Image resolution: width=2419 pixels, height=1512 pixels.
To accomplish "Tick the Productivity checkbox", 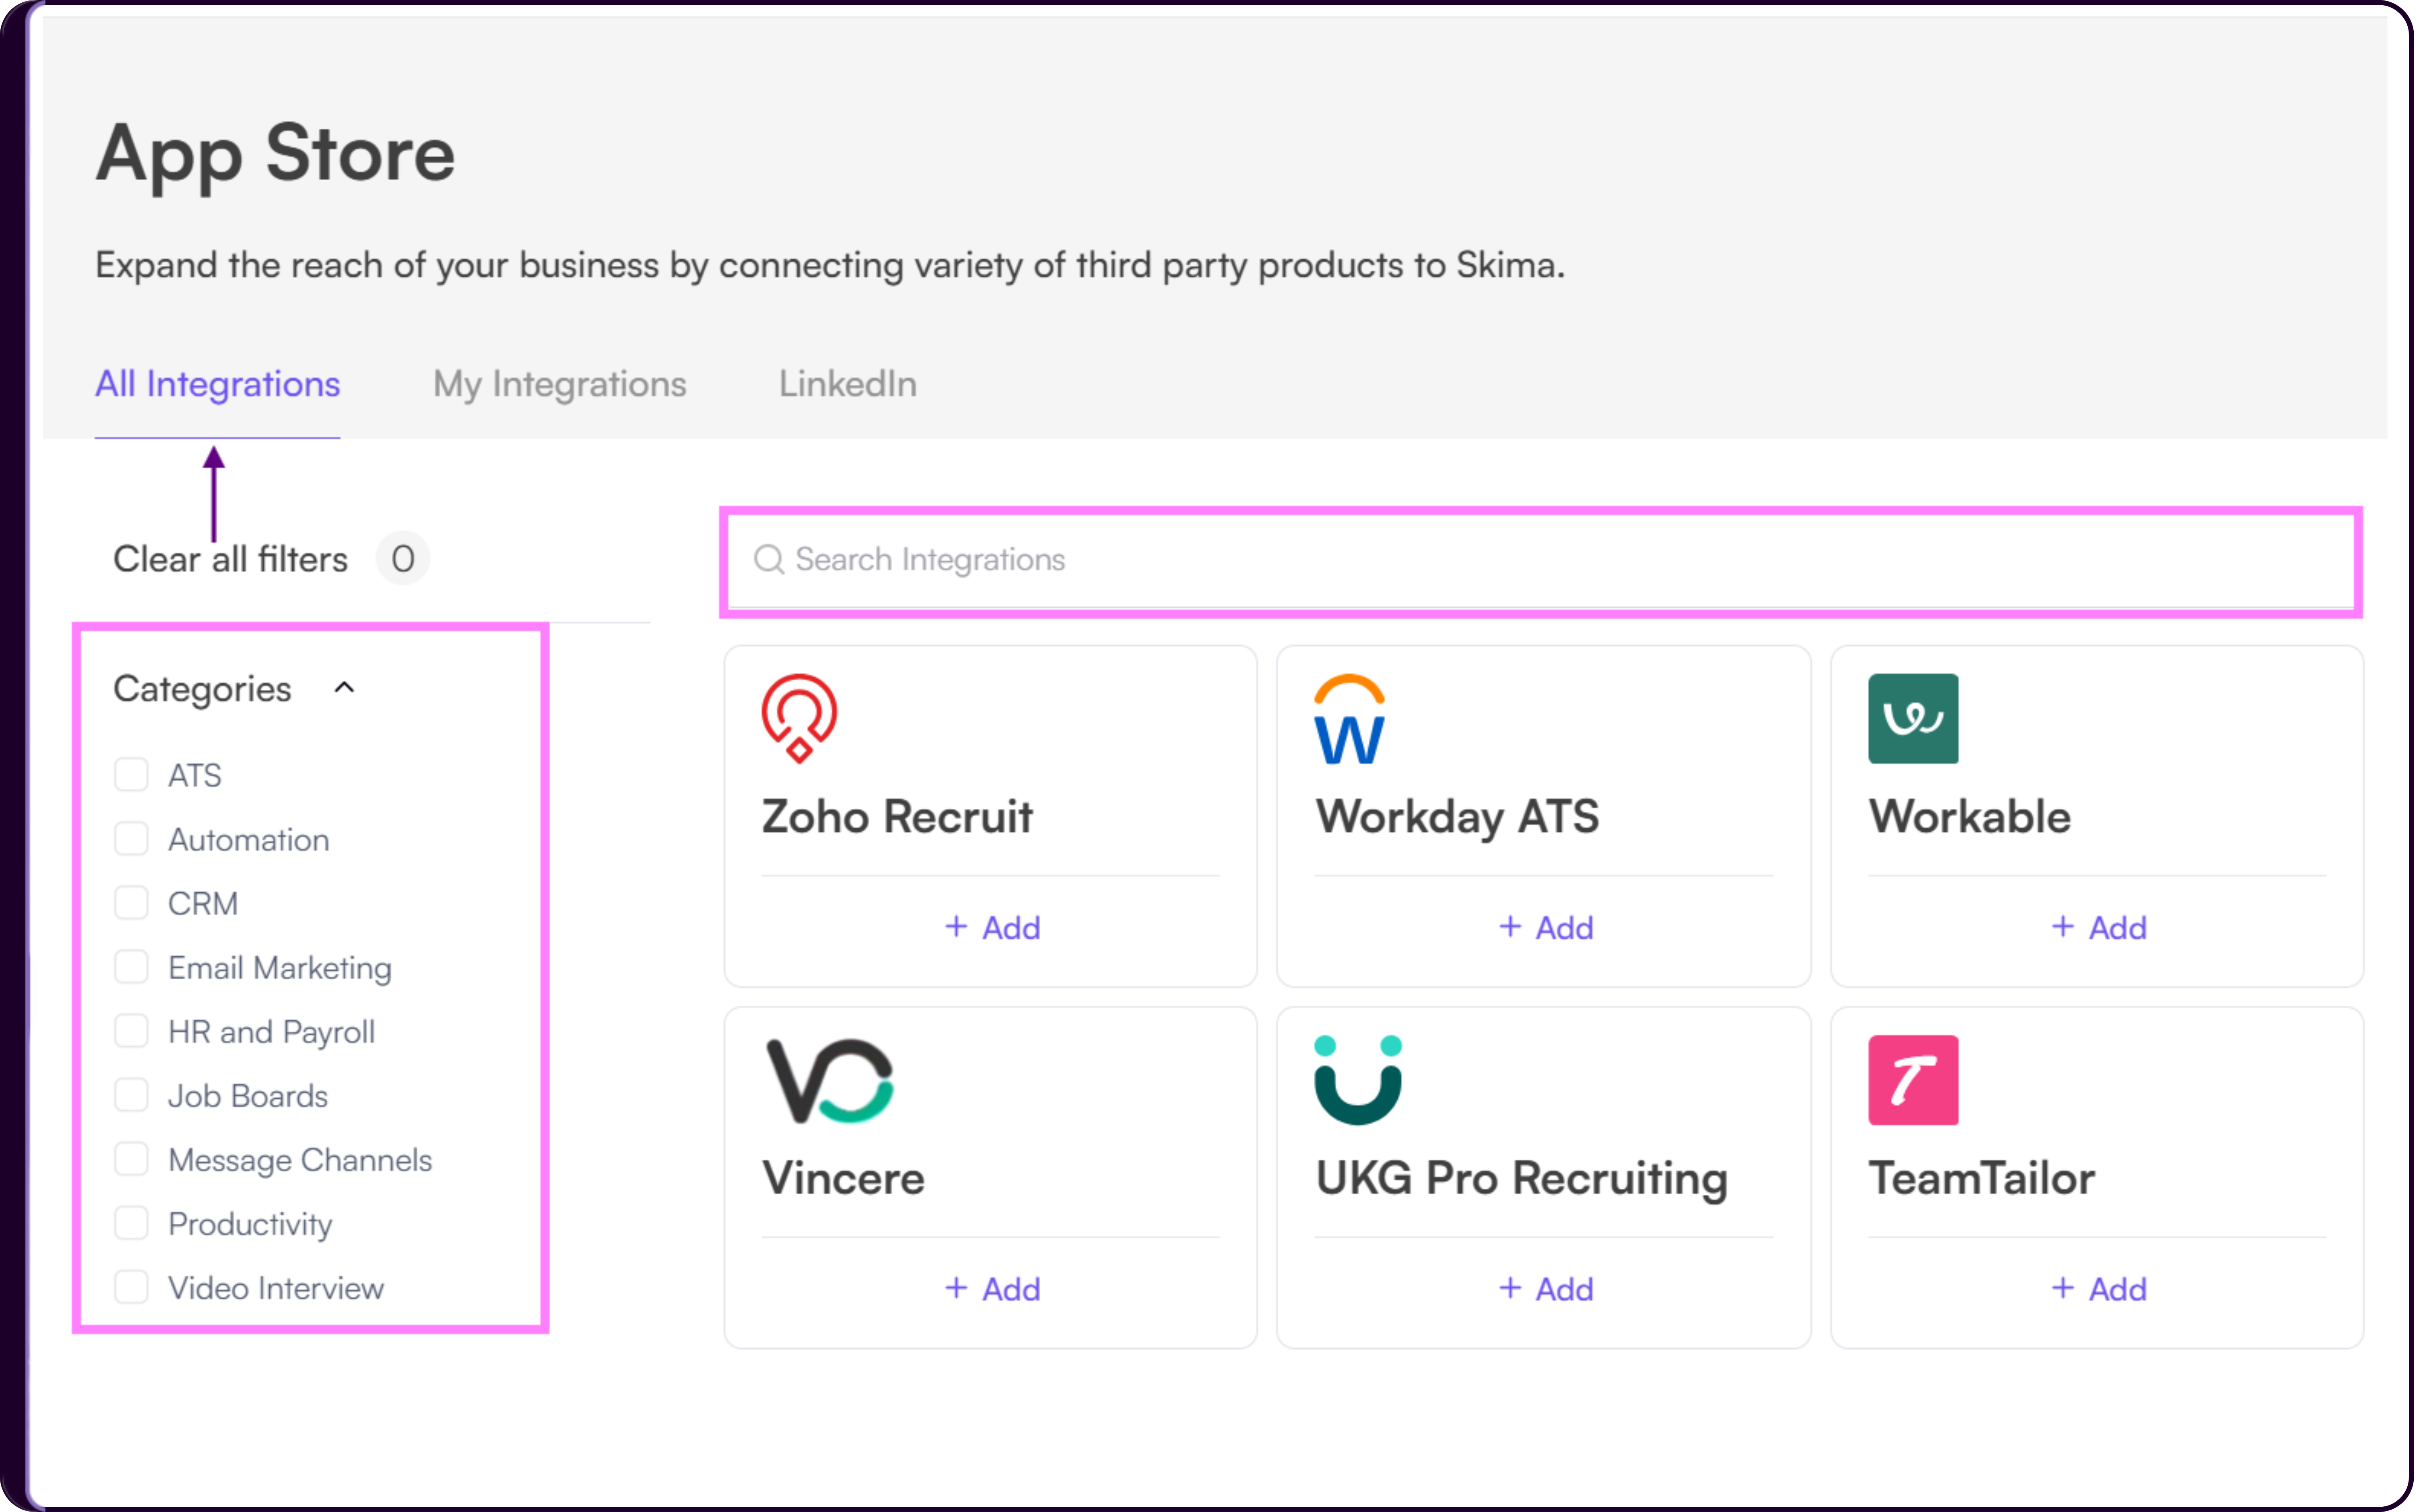I will 131,1223.
